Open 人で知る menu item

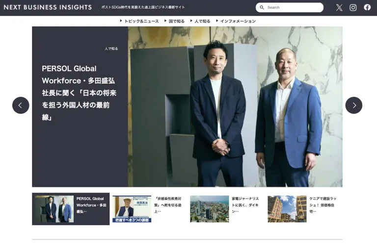tap(202, 21)
